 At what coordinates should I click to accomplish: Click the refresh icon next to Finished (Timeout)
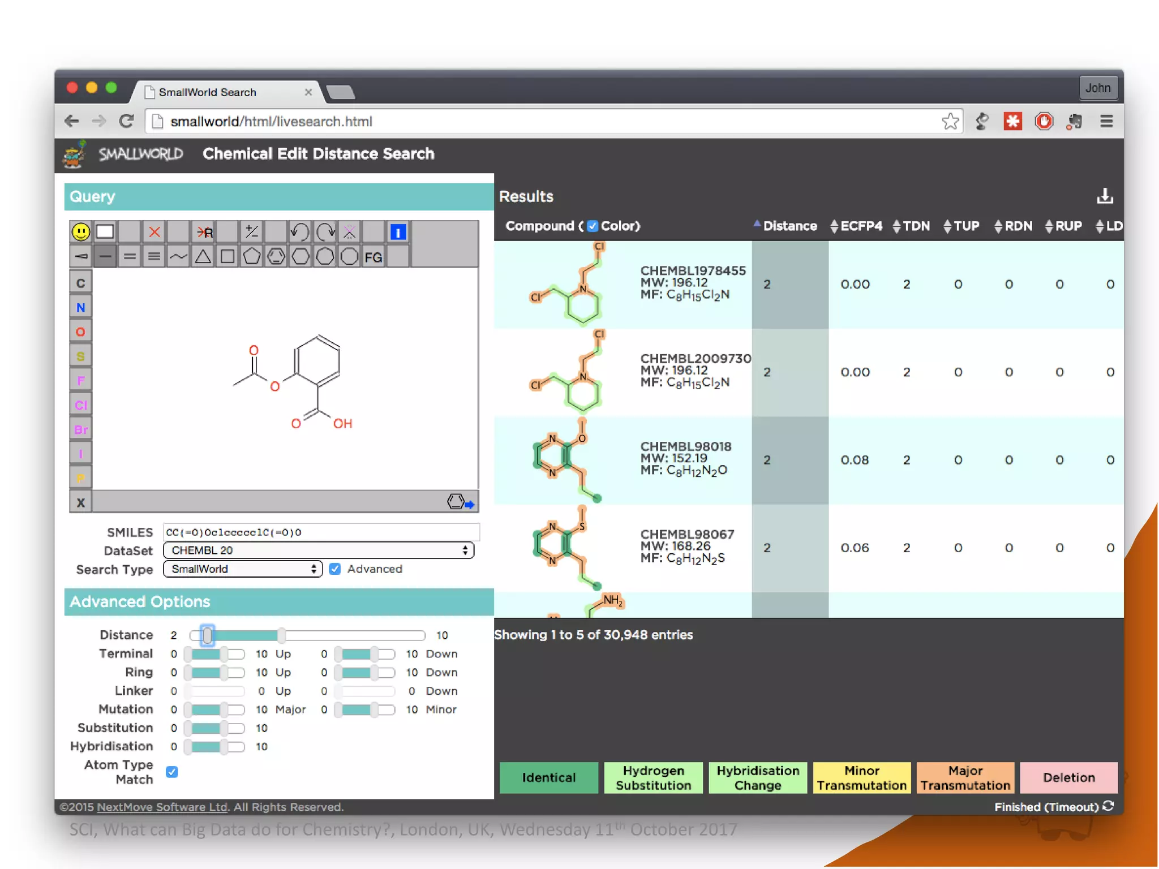pos(1109,806)
